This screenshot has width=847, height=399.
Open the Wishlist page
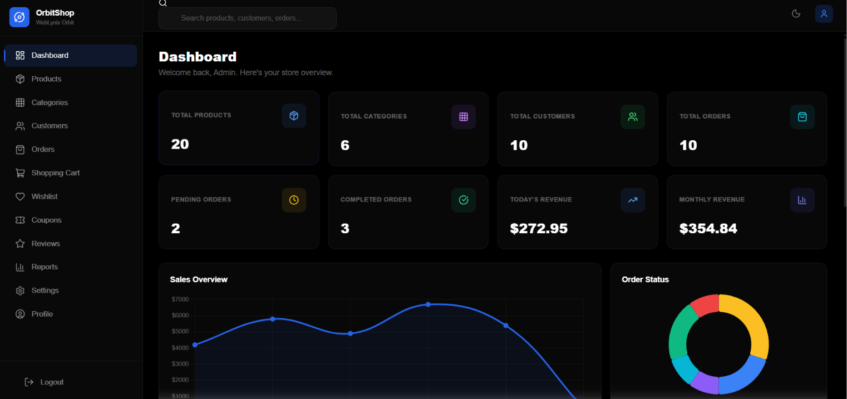point(71,196)
